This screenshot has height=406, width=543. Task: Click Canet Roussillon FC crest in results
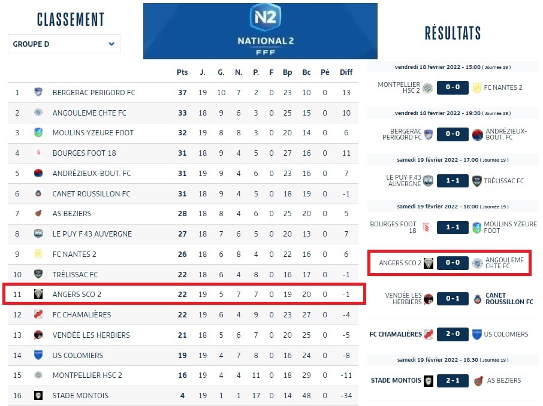point(477,299)
